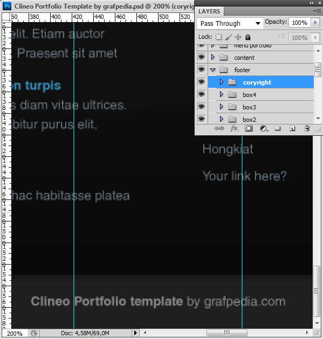Select the coryright layer group name
The height and width of the screenshot is (339, 323).
tap(257, 82)
